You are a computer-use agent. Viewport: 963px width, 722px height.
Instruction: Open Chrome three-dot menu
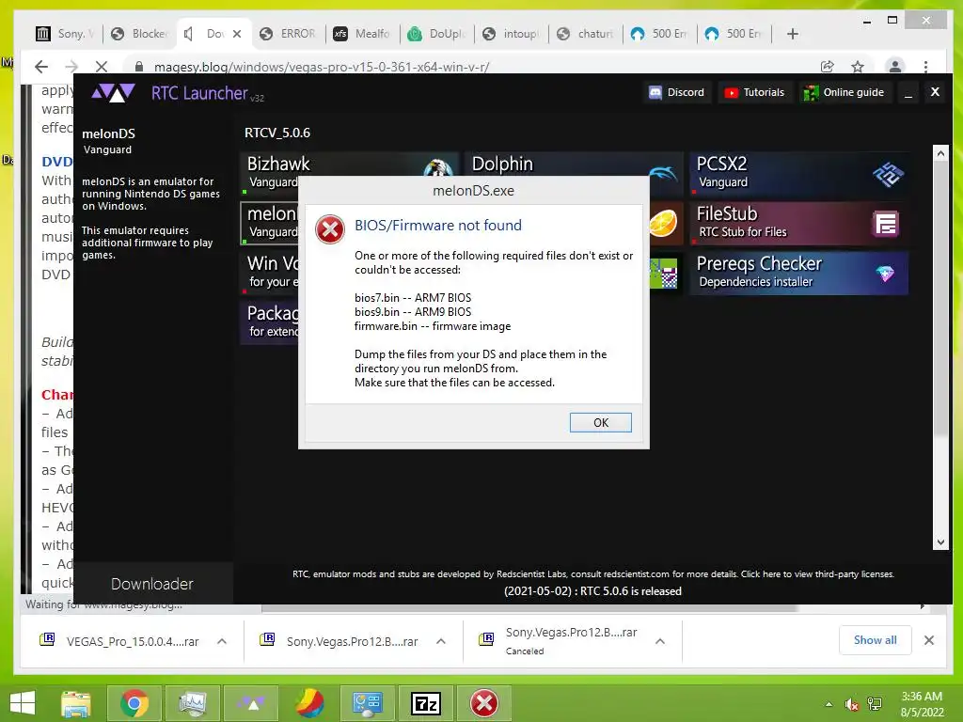coord(925,67)
